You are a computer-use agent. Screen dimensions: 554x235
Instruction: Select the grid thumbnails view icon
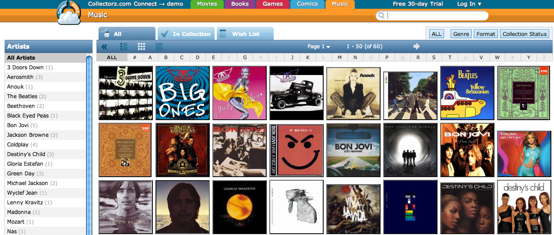(x=141, y=46)
